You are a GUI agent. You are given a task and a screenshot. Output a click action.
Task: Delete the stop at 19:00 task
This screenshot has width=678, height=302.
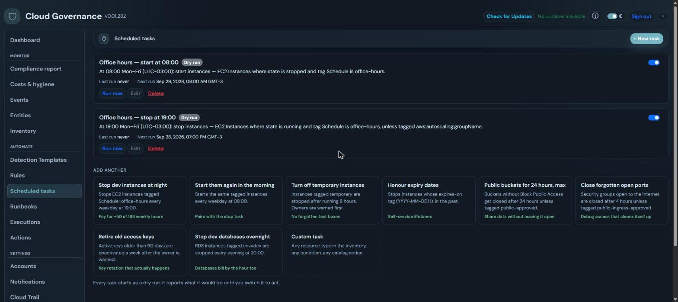156,149
